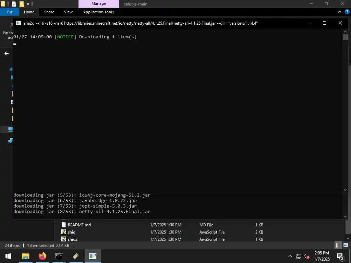Click the lower console's scrollbar down arrow

coord(345,217)
